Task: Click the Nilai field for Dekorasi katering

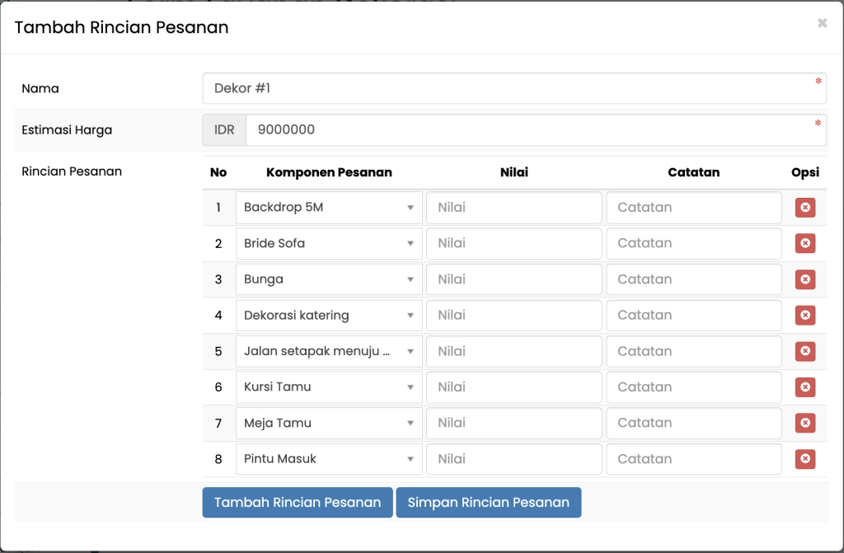Action: click(513, 316)
